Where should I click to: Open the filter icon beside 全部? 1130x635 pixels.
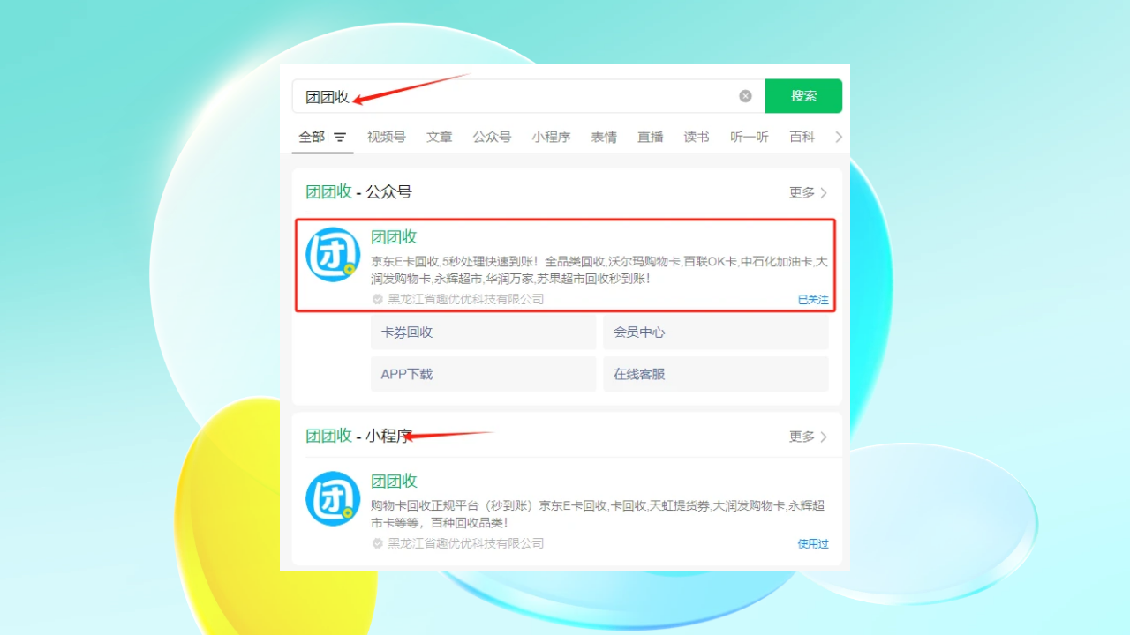[x=340, y=138]
